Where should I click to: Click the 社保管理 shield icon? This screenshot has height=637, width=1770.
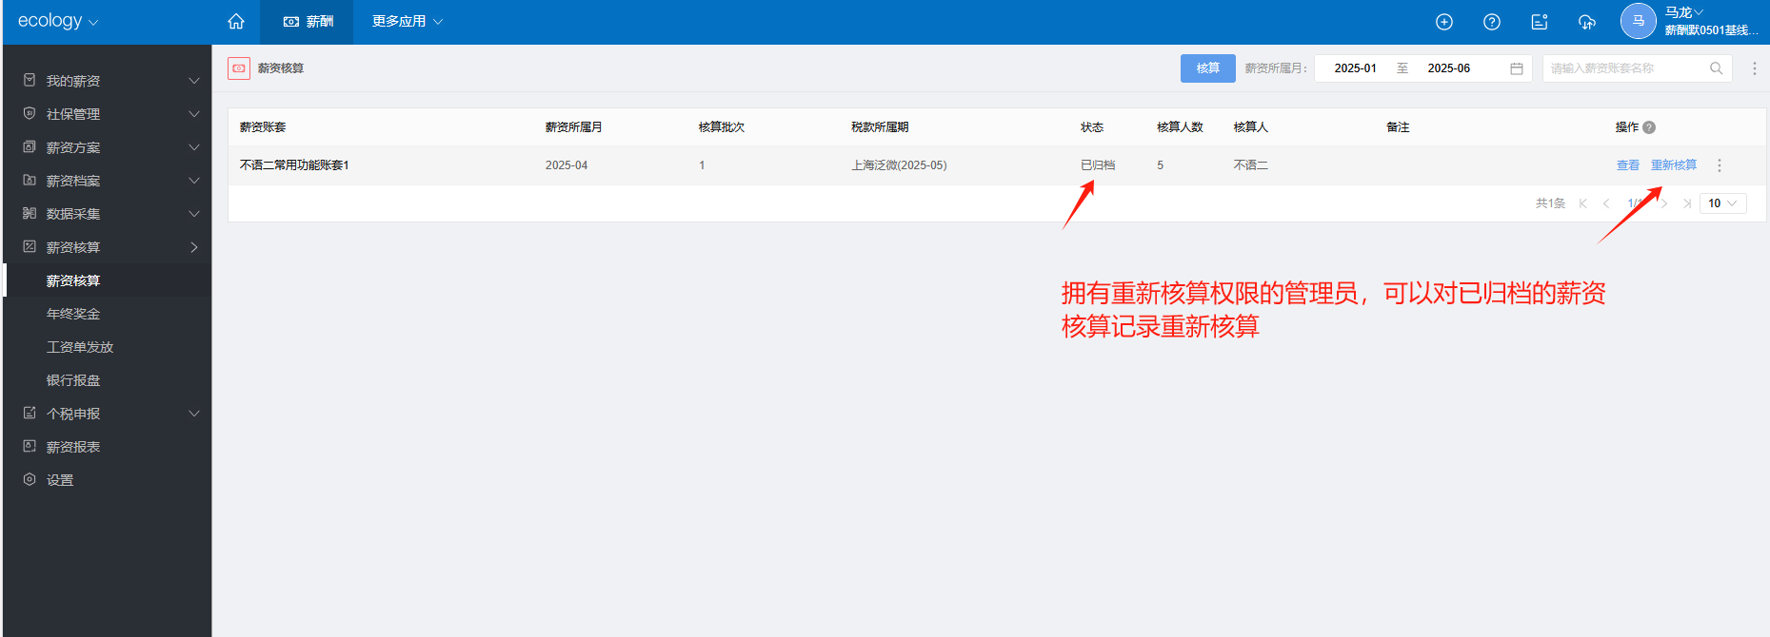30,113
